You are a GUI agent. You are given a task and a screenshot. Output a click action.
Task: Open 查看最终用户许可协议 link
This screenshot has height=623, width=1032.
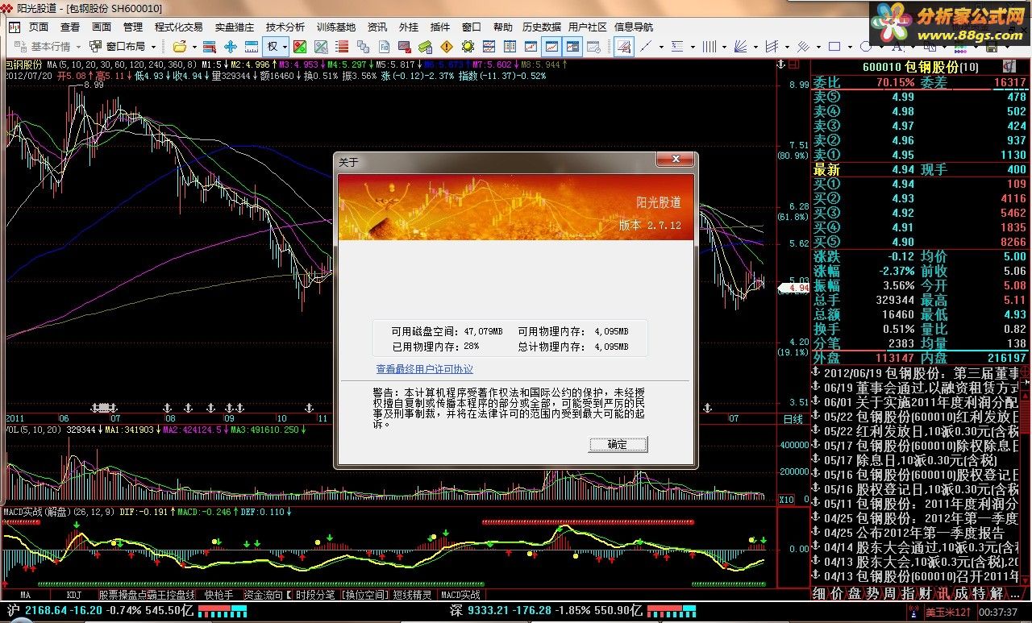point(424,369)
